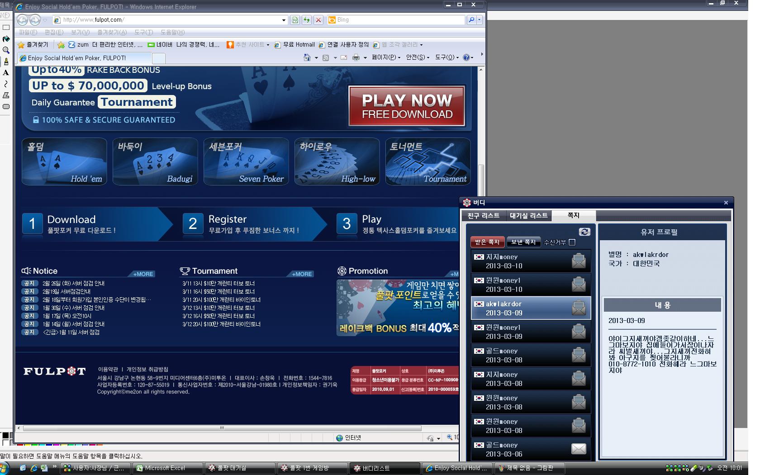Select the fill bucket tool in Paint
Viewport: 760px width, 475px height.
point(6,39)
